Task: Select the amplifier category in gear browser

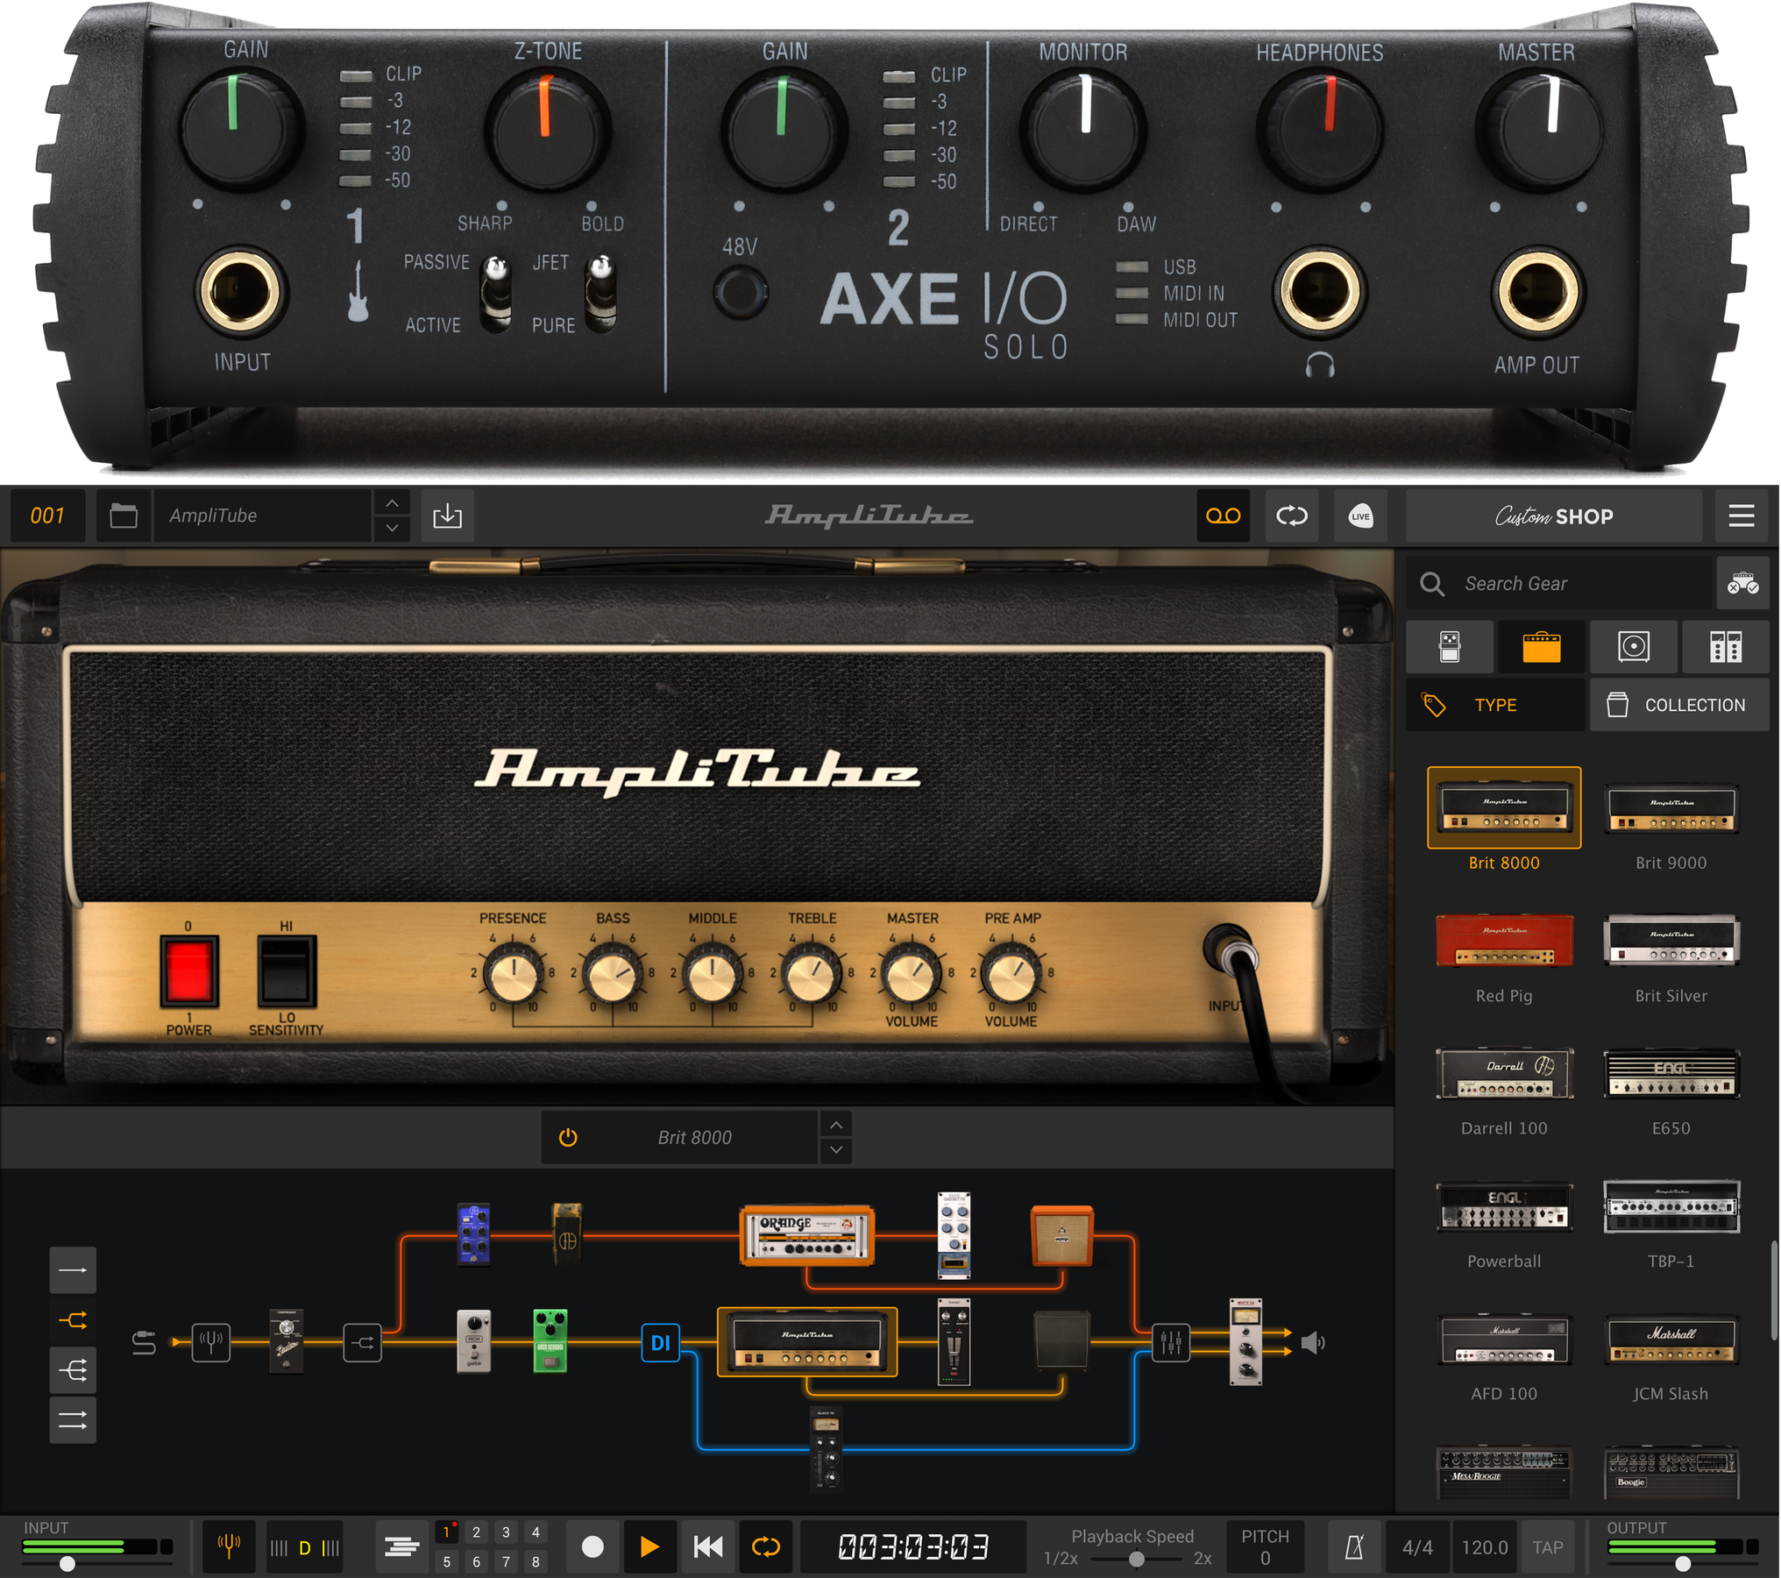Action: tap(1541, 647)
